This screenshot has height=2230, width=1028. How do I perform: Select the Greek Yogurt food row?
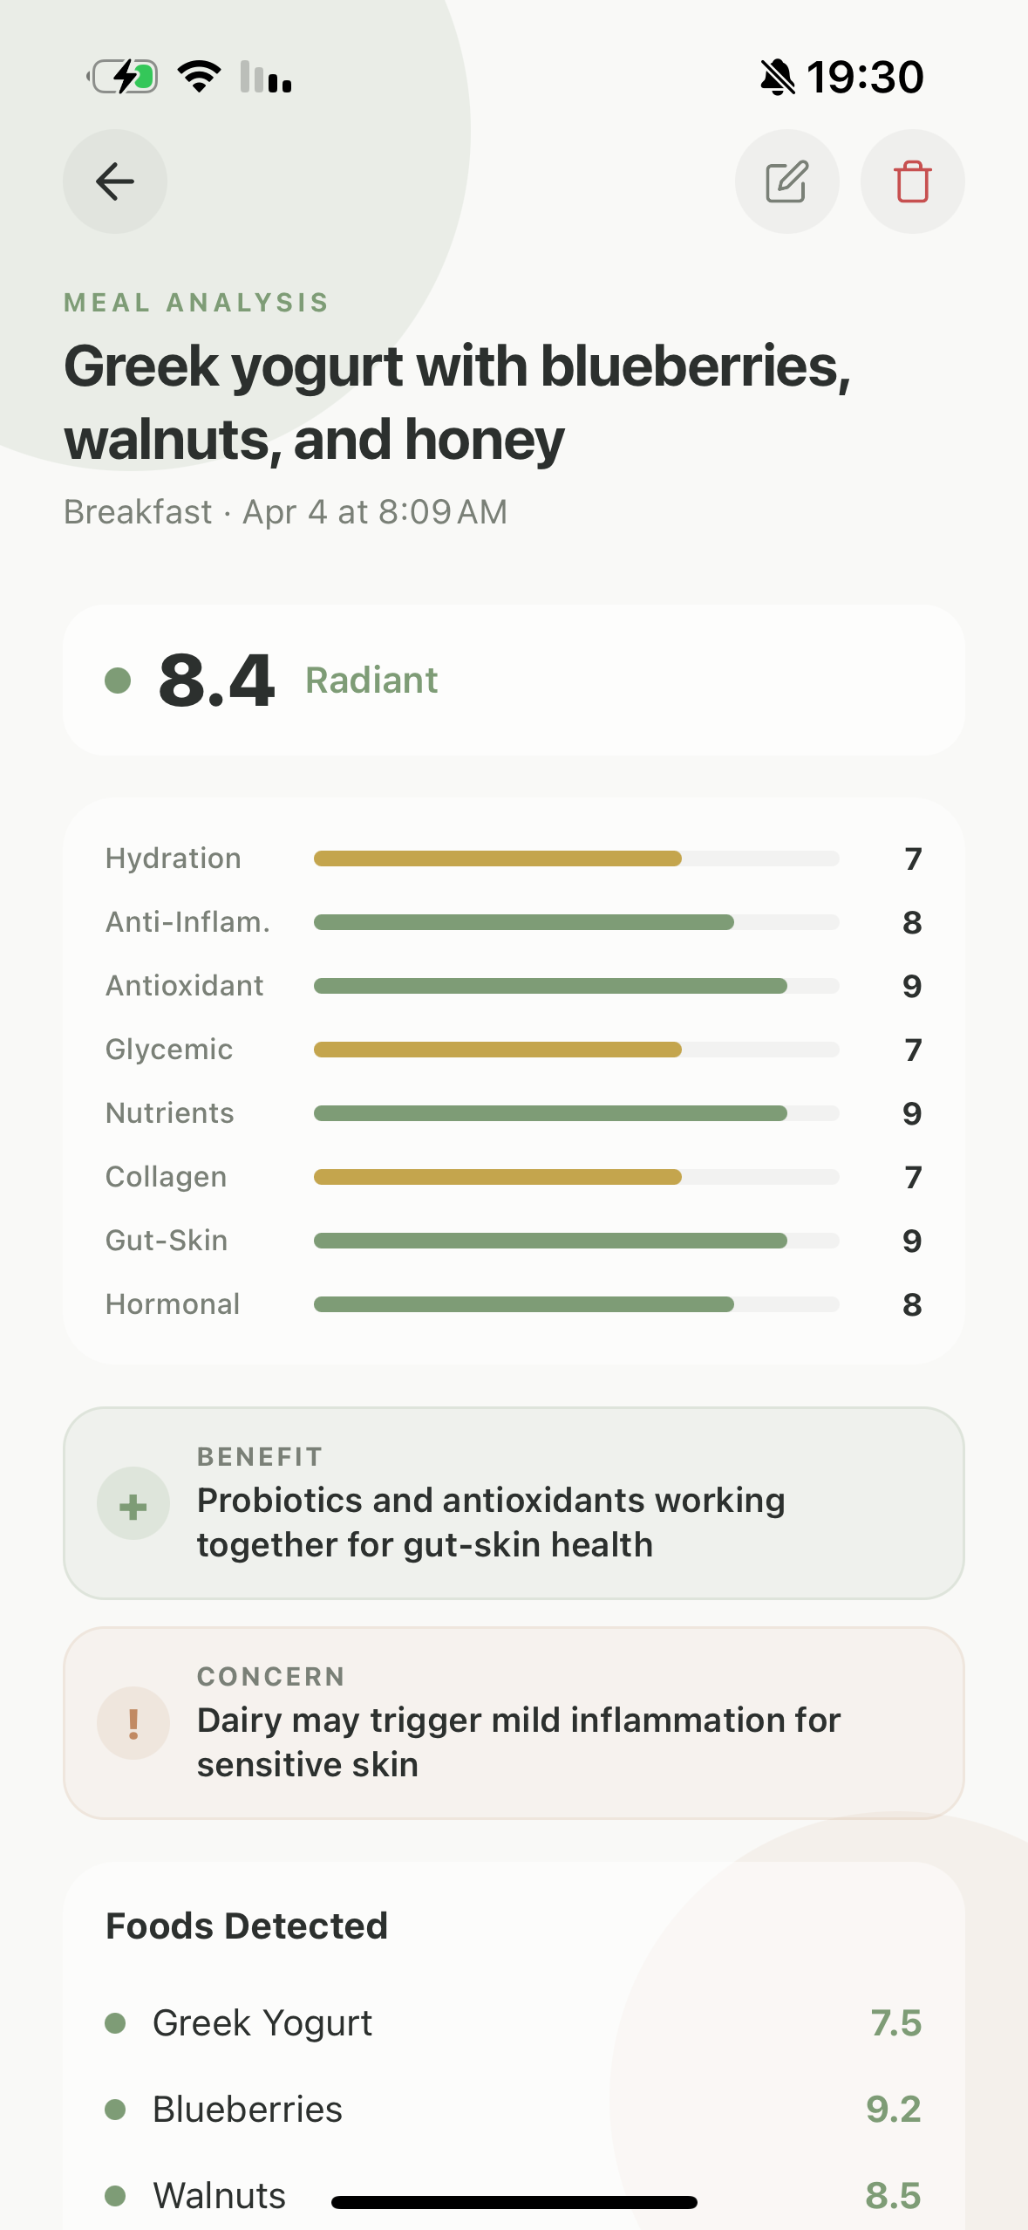point(514,2022)
